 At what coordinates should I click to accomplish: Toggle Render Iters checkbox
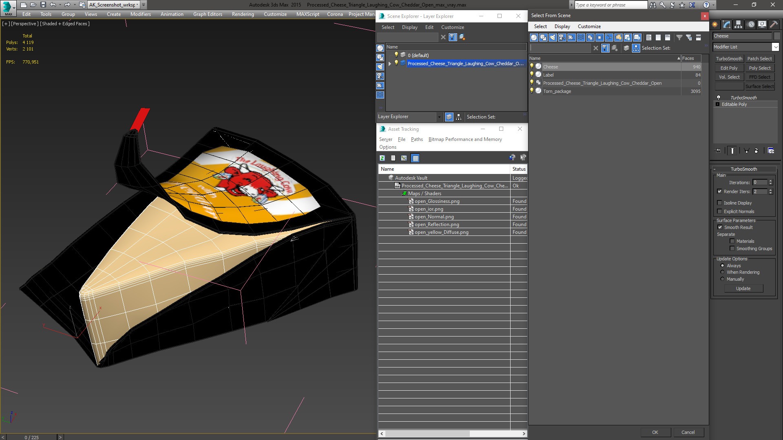tap(719, 191)
